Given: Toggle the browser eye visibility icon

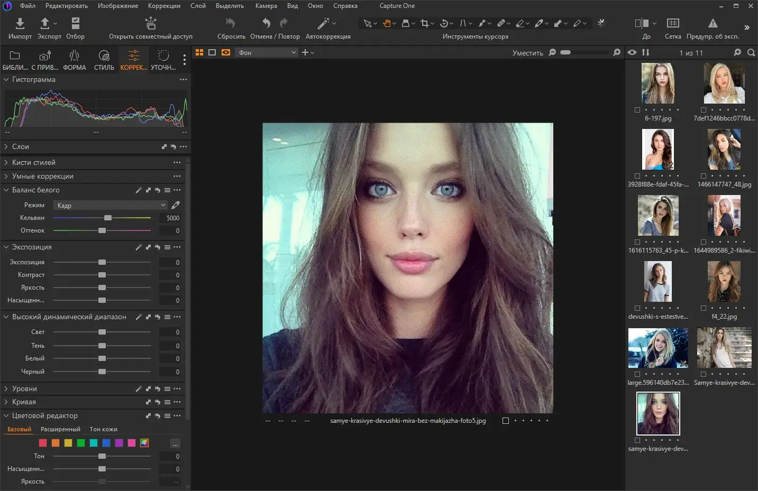Looking at the screenshot, I should click(632, 52).
